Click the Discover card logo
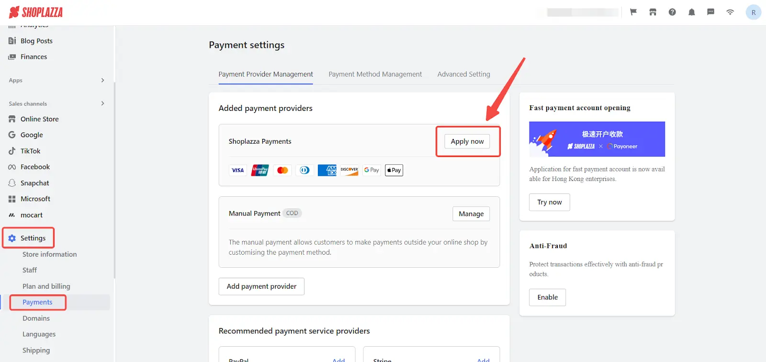Viewport: 766px width, 362px height. [x=349, y=170]
